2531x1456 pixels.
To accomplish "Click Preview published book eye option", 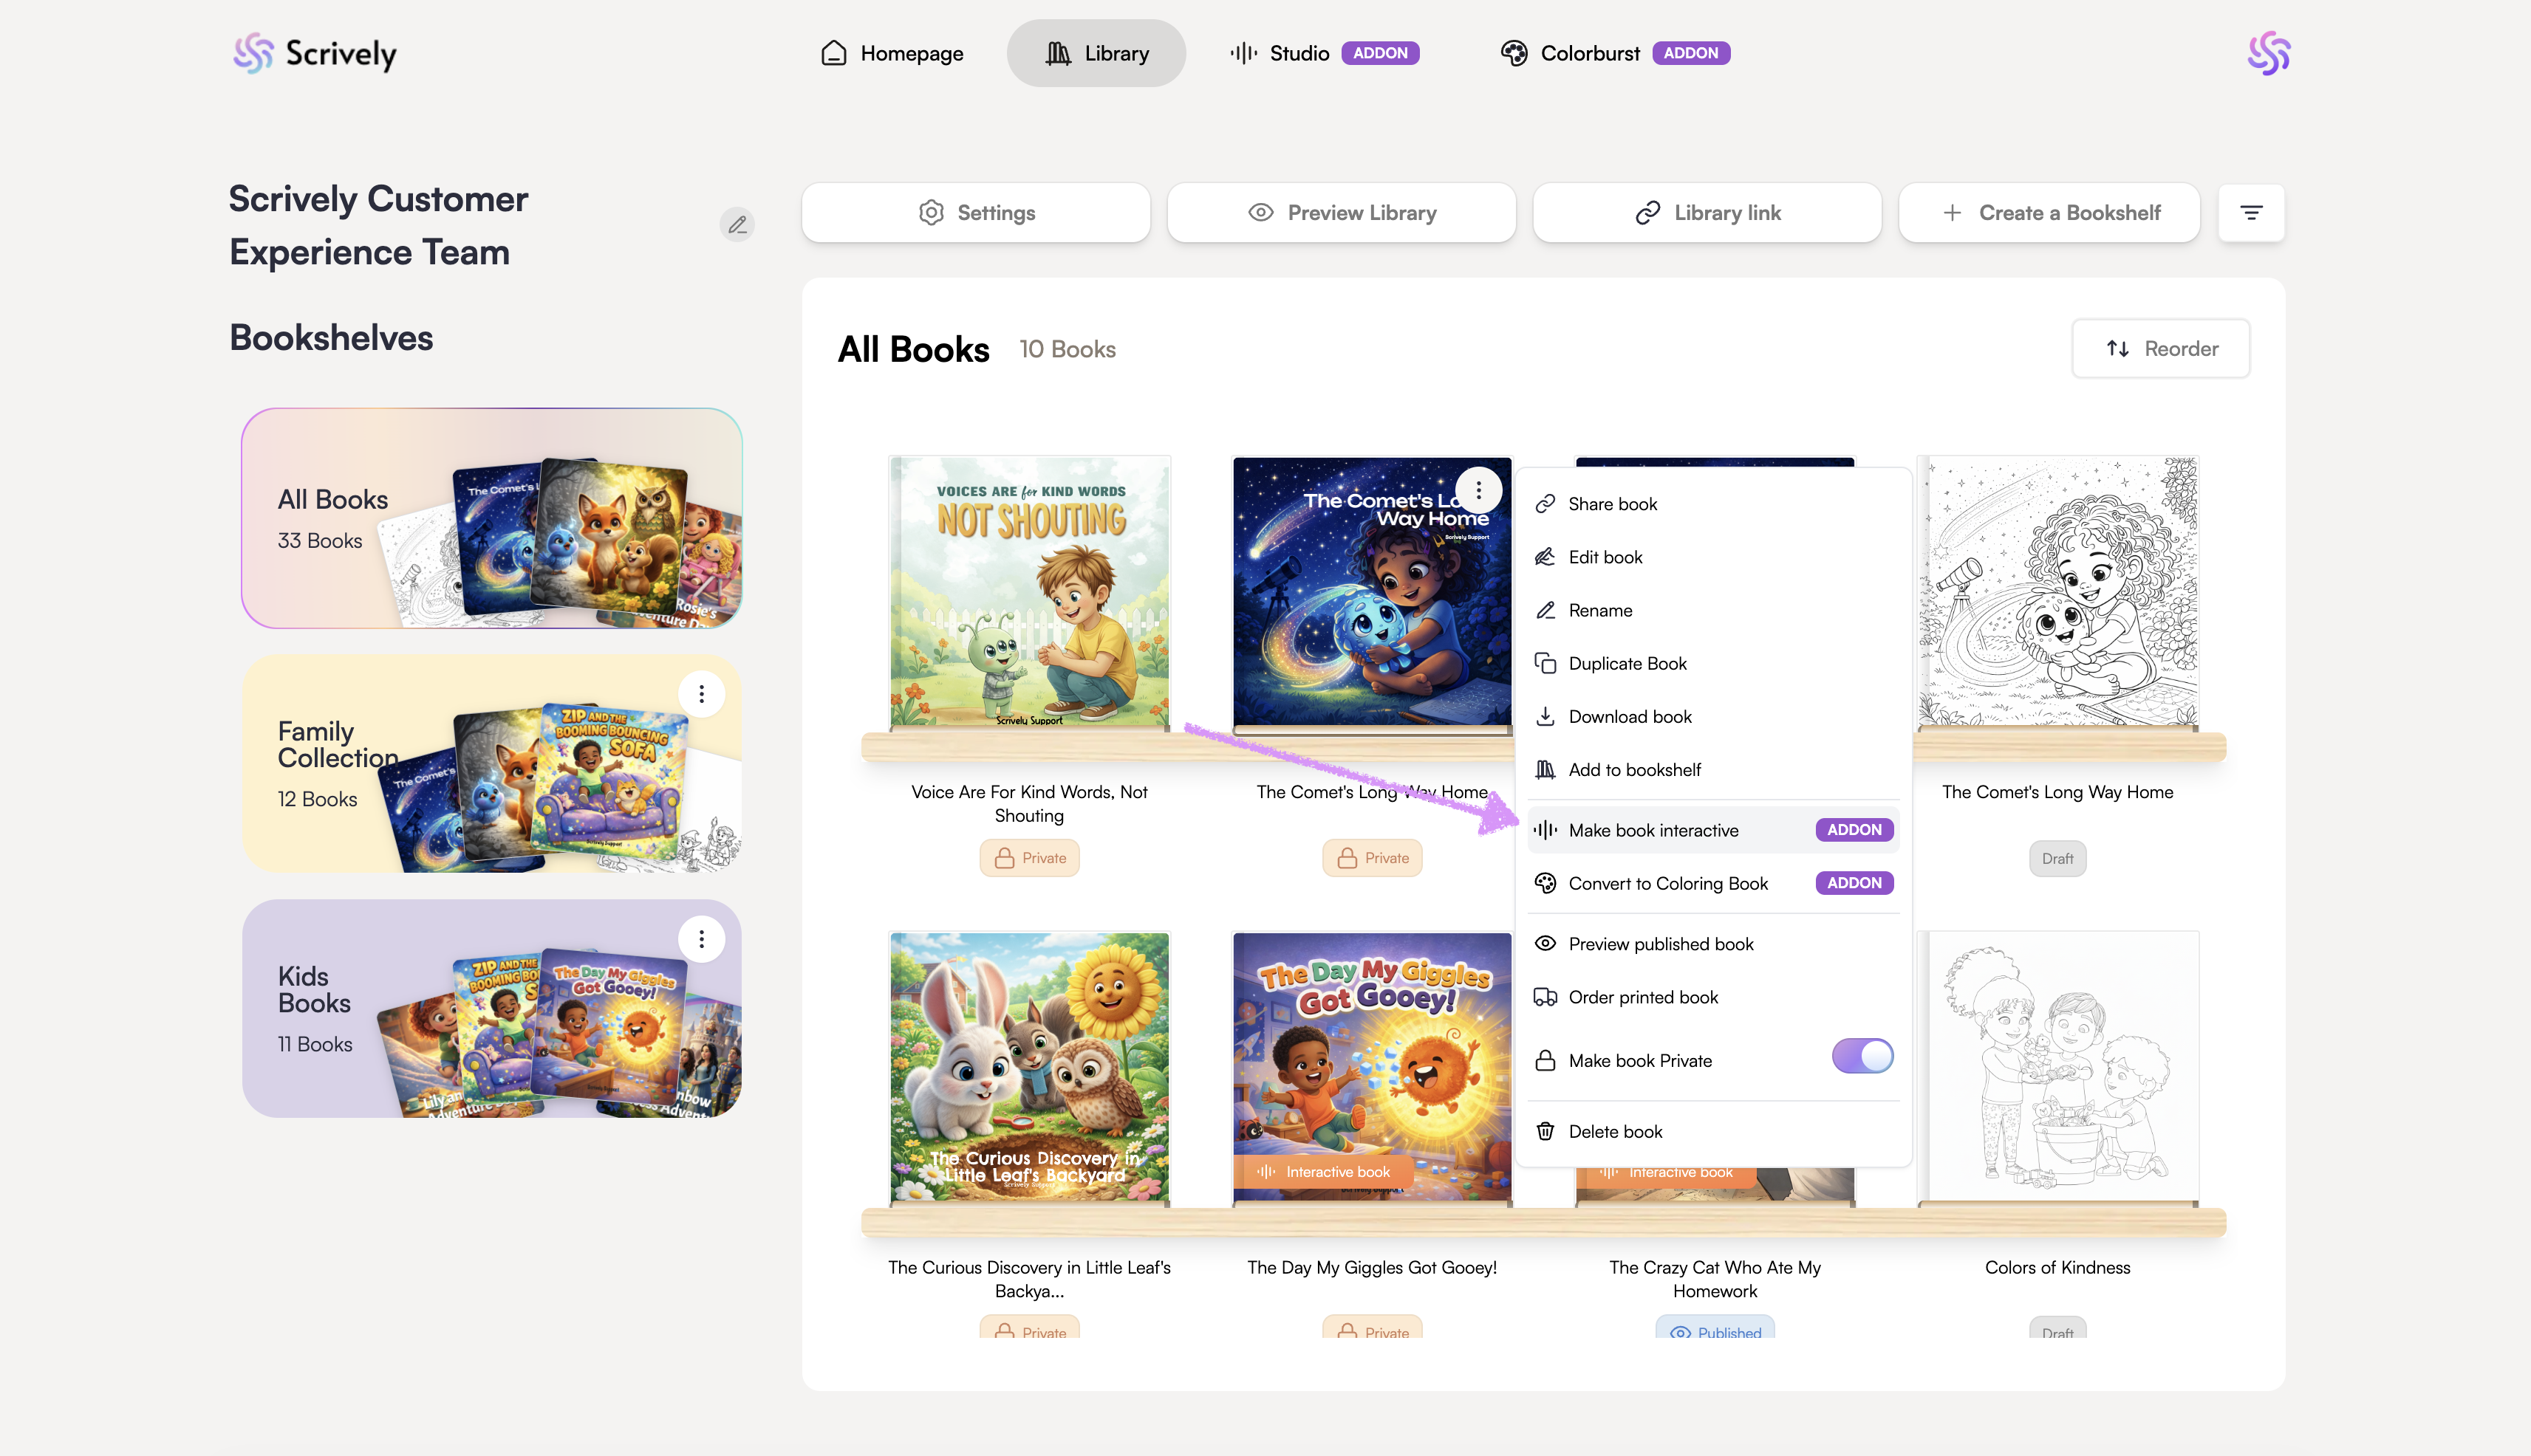I will click(x=1660, y=944).
